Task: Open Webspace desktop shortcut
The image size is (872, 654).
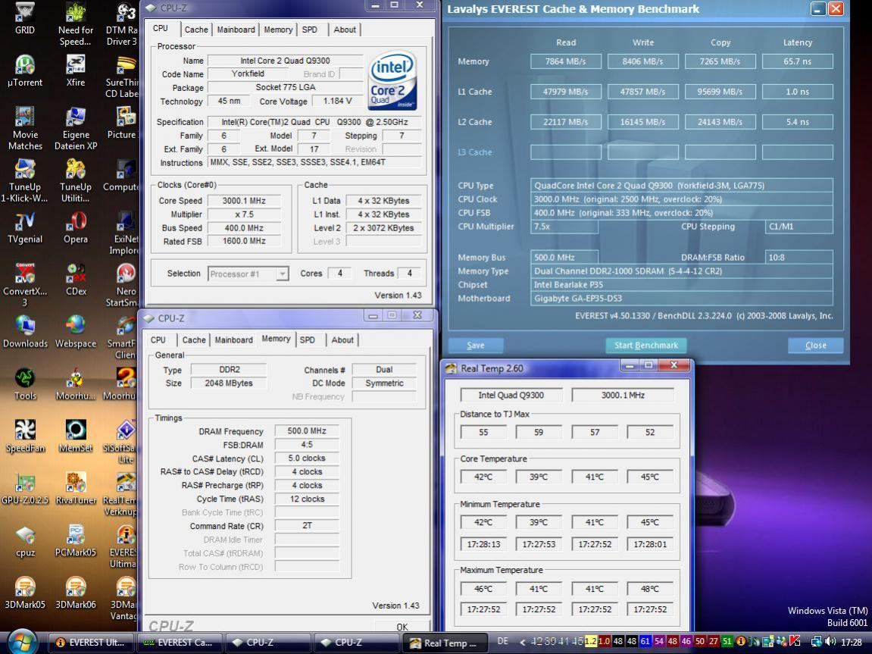Action: tap(76, 333)
